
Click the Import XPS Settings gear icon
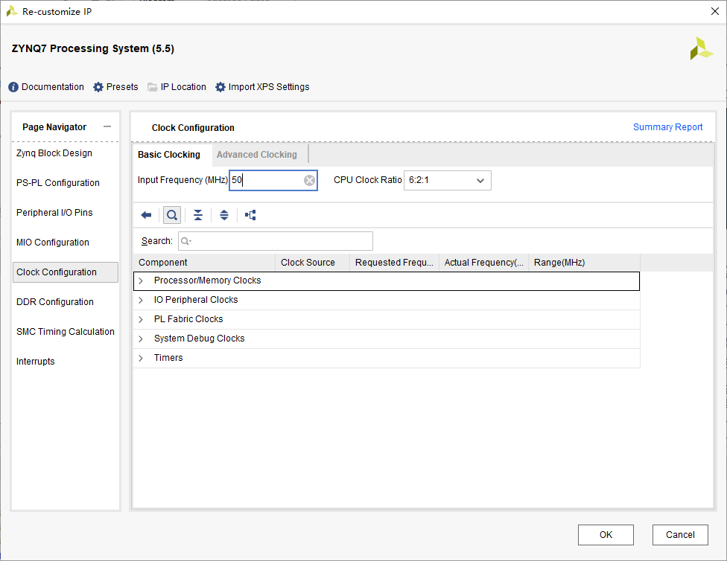coord(220,87)
